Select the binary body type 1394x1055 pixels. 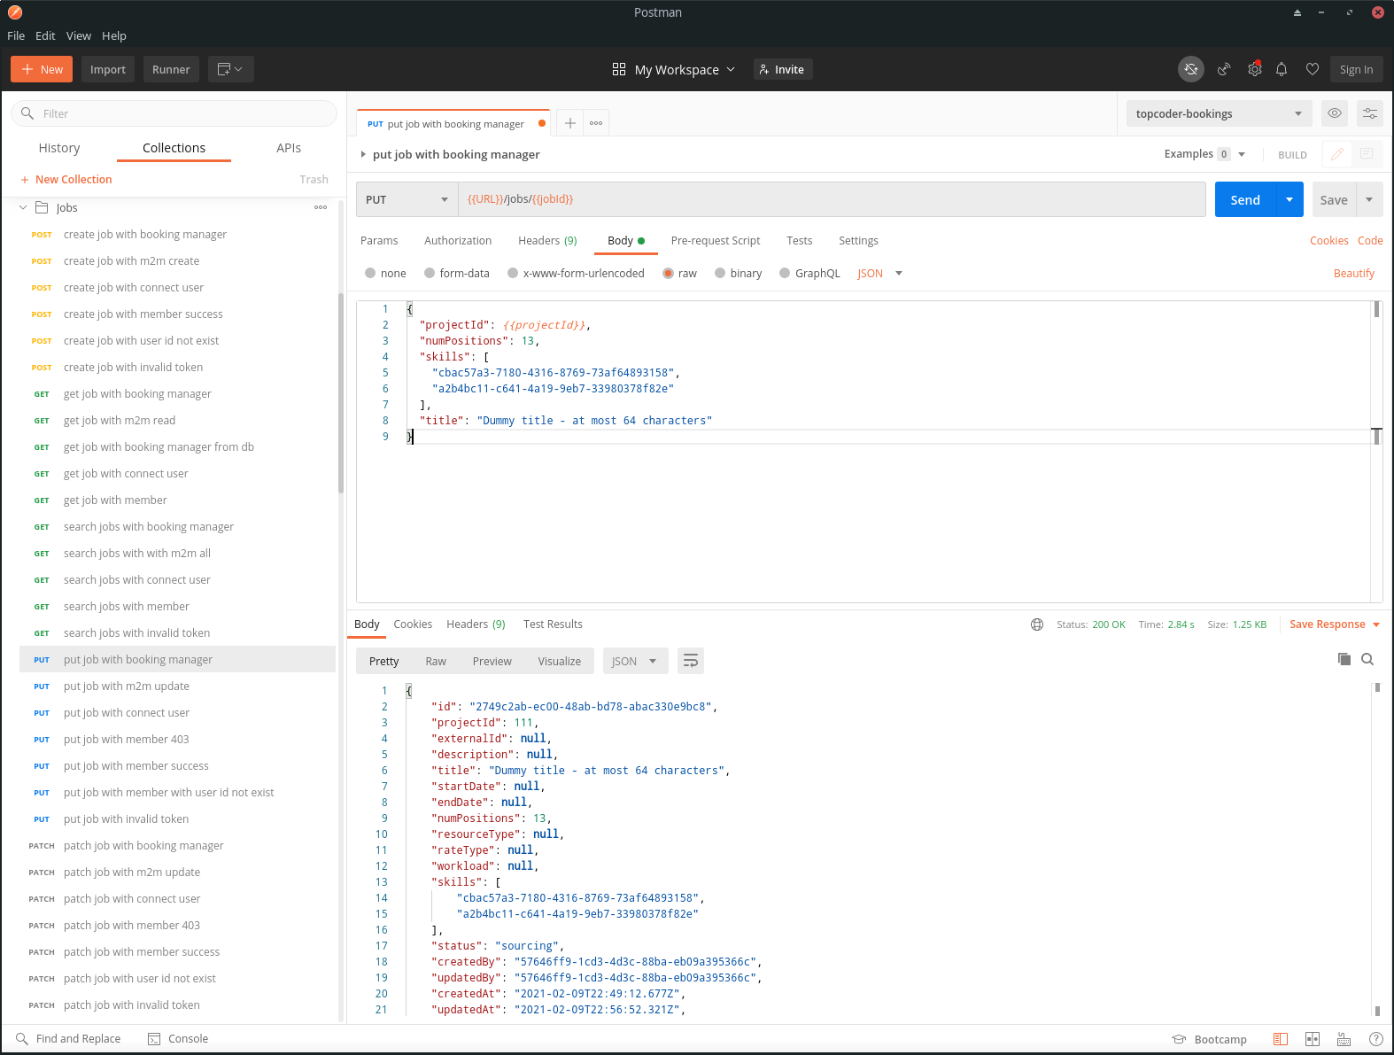click(x=739, y=274)
